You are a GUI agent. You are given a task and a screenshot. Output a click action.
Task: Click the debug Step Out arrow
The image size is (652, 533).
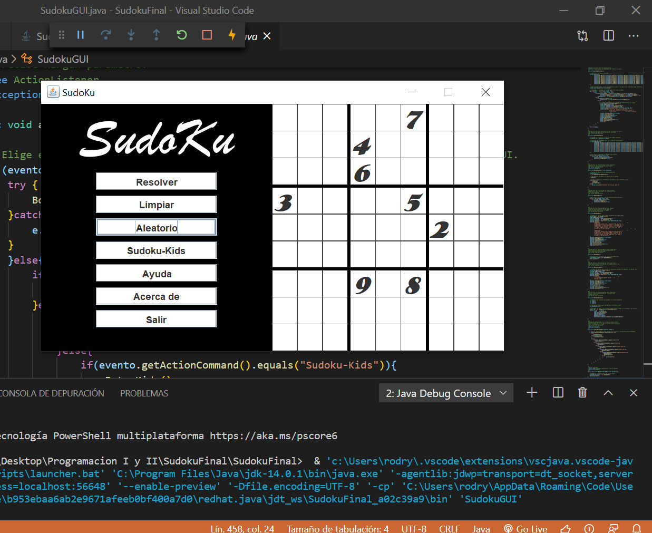pos(157,35)
